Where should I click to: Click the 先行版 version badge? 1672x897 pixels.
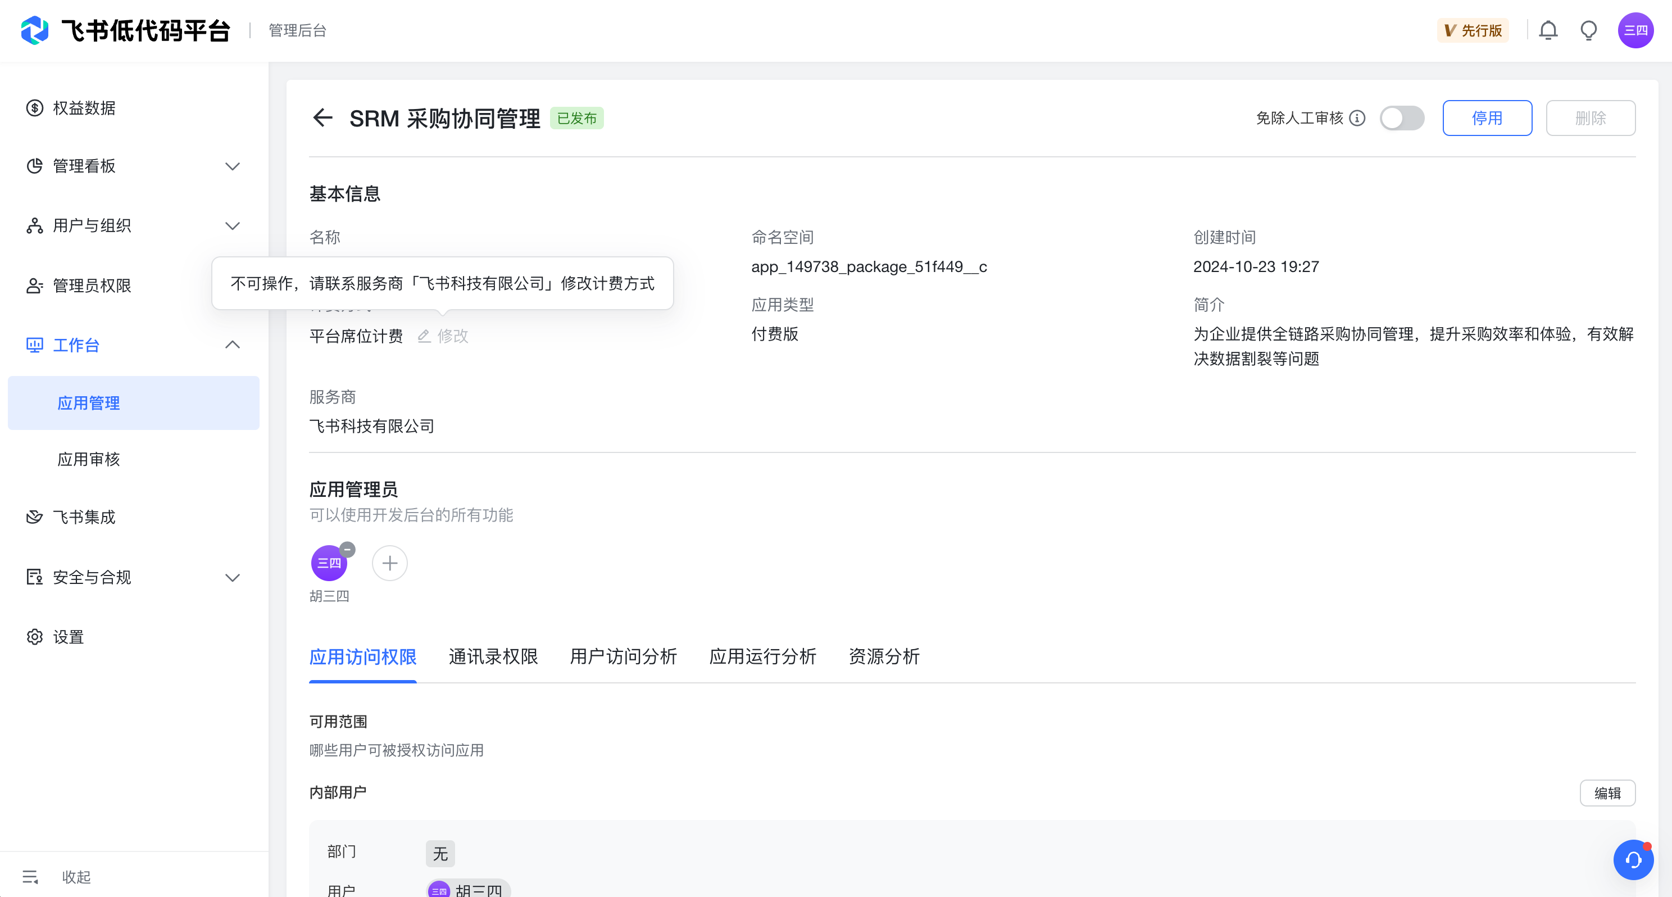[1472, 30]
